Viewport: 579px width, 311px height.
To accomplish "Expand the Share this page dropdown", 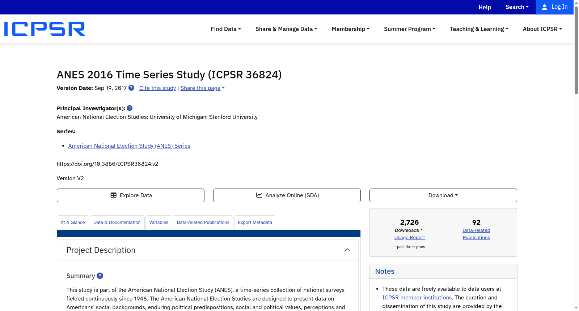I will [203, 88].
